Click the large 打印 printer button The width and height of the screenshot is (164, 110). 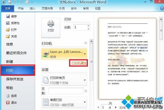[x=51, y=28]
